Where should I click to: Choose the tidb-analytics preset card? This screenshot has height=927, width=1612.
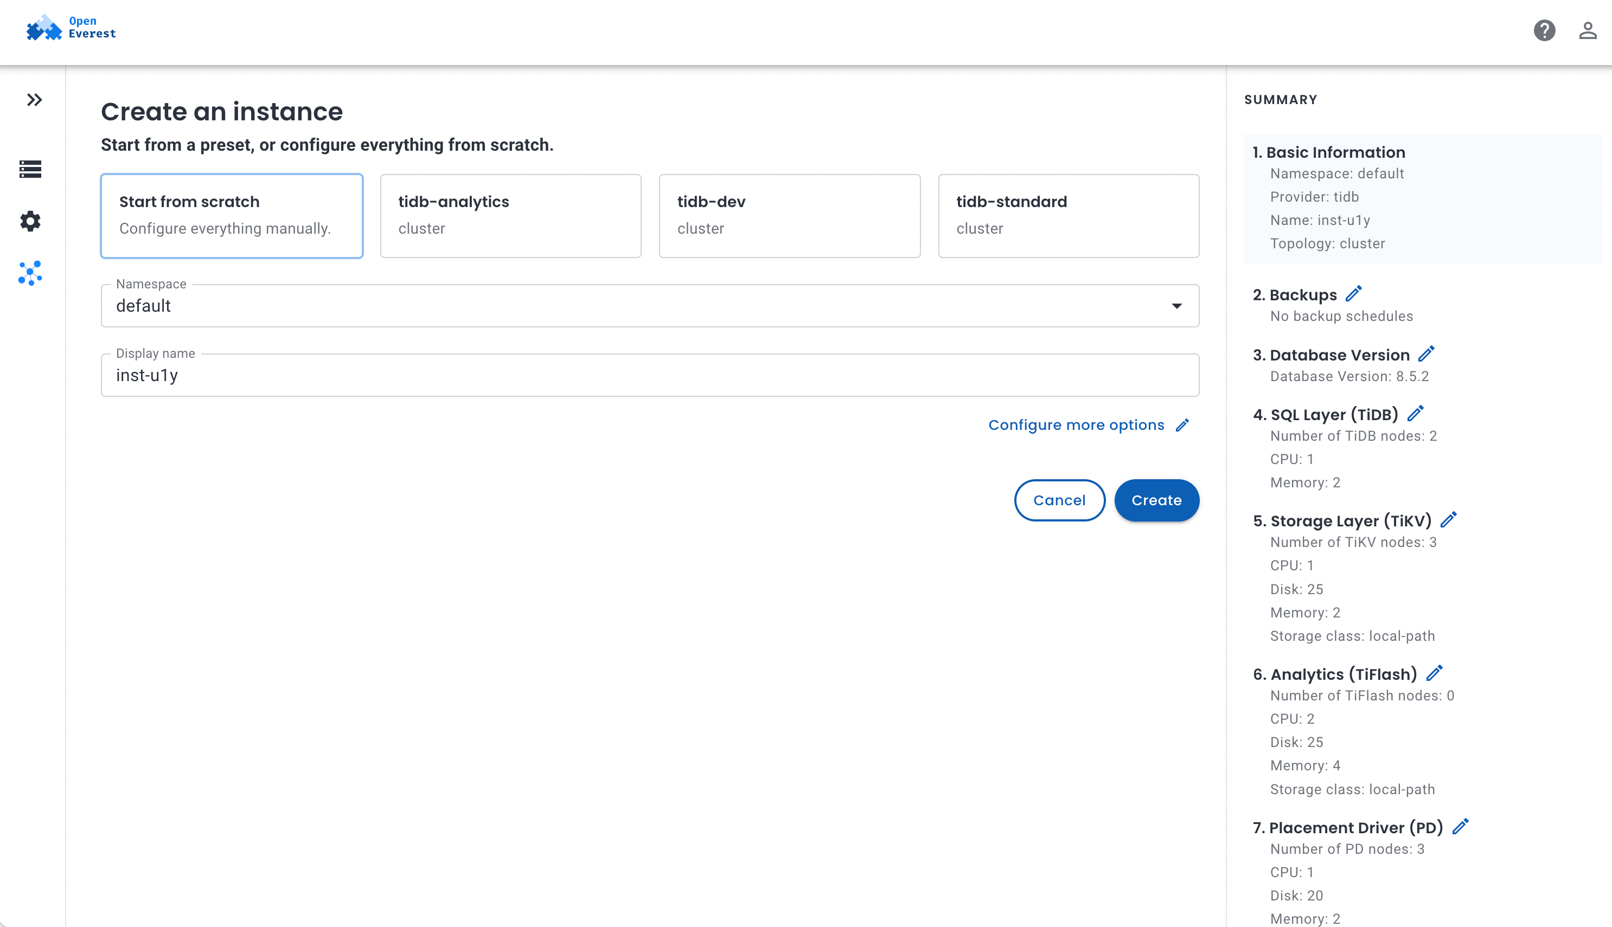click(511, 216)
